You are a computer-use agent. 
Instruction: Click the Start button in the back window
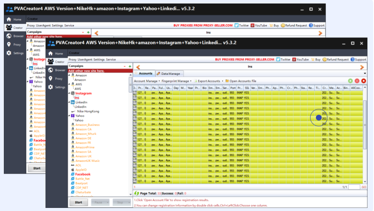pyautogui.click(x=37, y=168)
